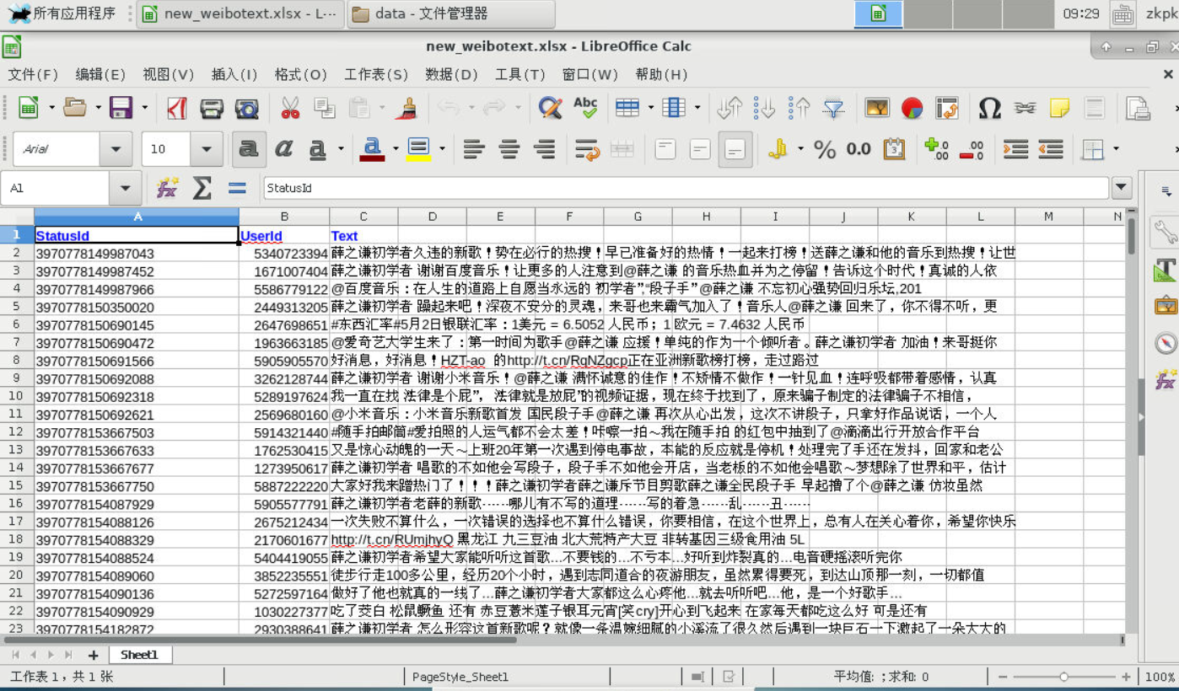The height and width of the screenshot is (691, 1179).
Task: Format cells as date using calendar icon
Action: 894,149
